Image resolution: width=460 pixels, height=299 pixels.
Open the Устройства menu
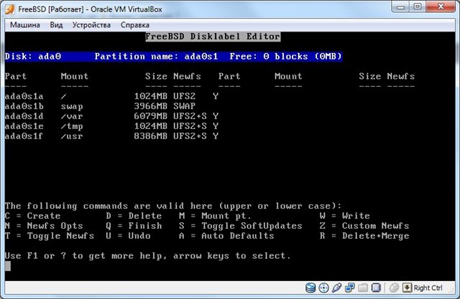tap(91, 25)
